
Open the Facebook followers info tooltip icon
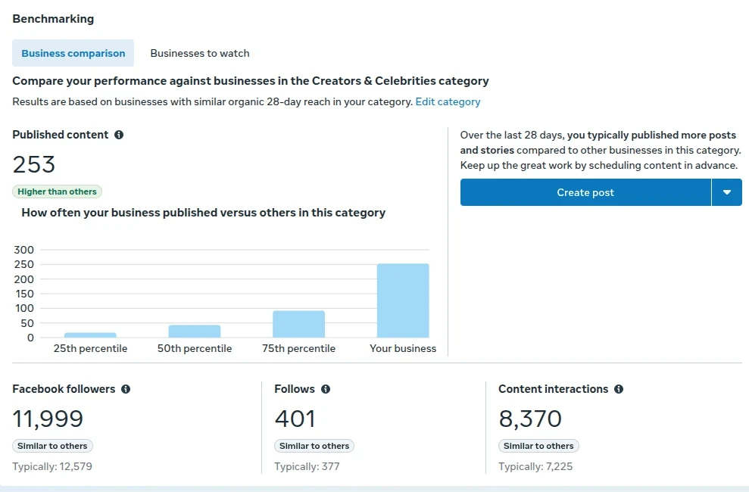coord(126,389)
